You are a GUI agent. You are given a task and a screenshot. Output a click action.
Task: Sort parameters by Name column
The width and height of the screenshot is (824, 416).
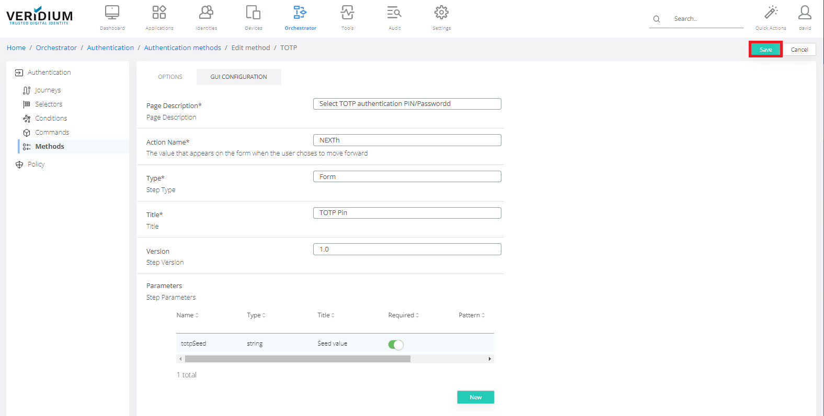pos(187,315)
